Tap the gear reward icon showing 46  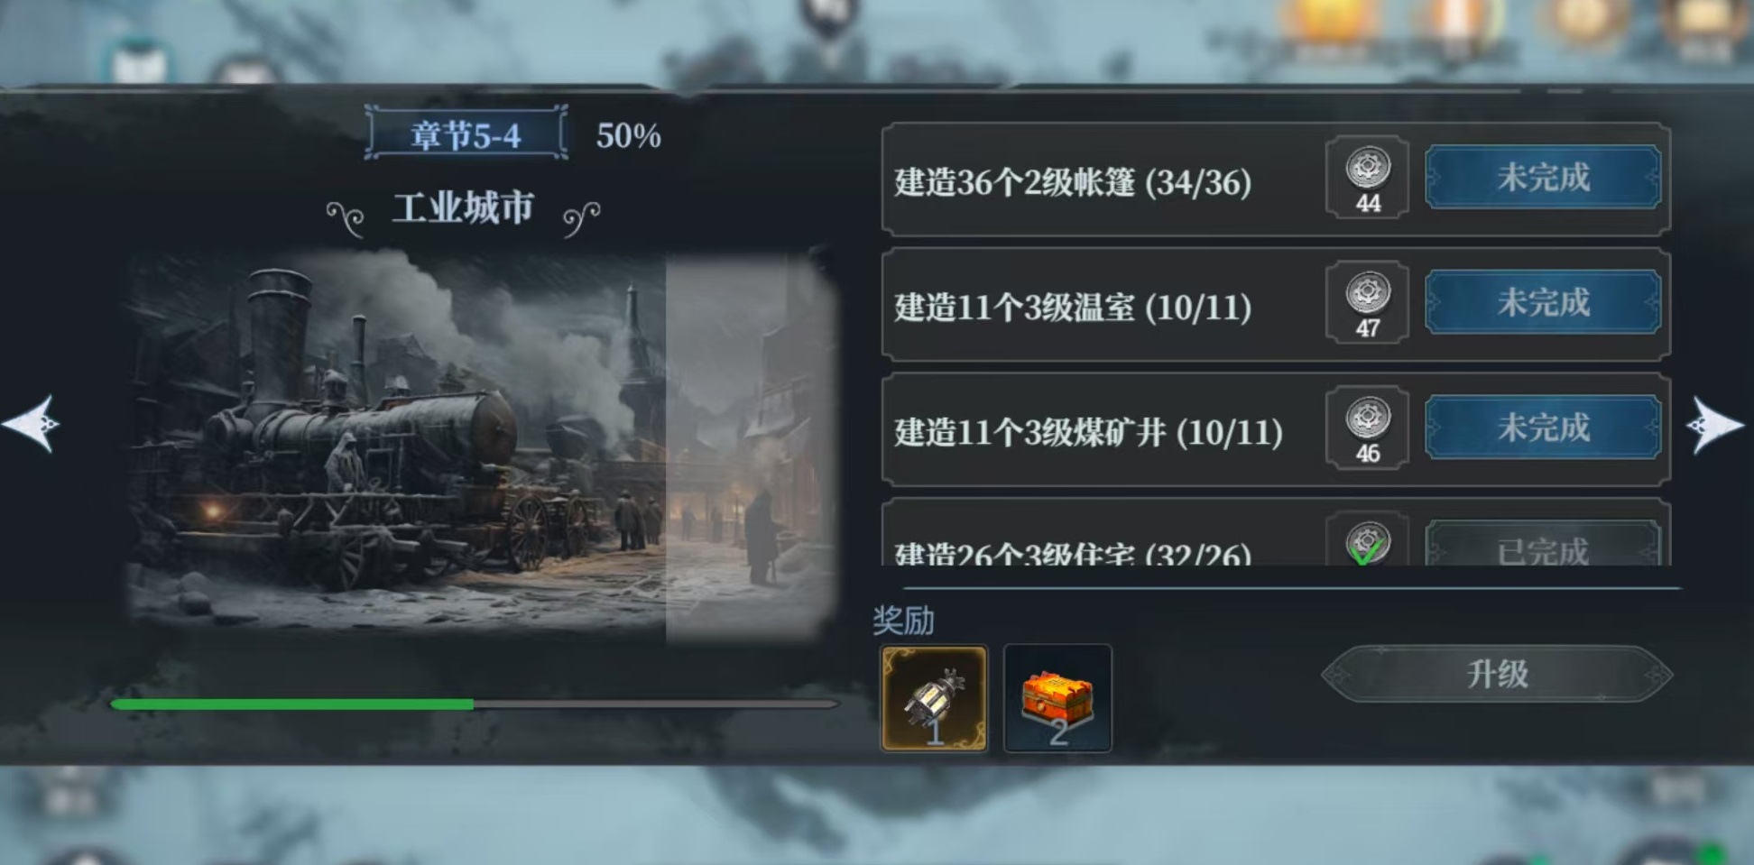point(1367,428)
